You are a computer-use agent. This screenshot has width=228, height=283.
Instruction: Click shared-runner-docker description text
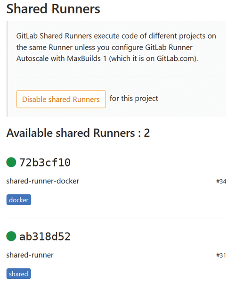(x=43, y=181)
